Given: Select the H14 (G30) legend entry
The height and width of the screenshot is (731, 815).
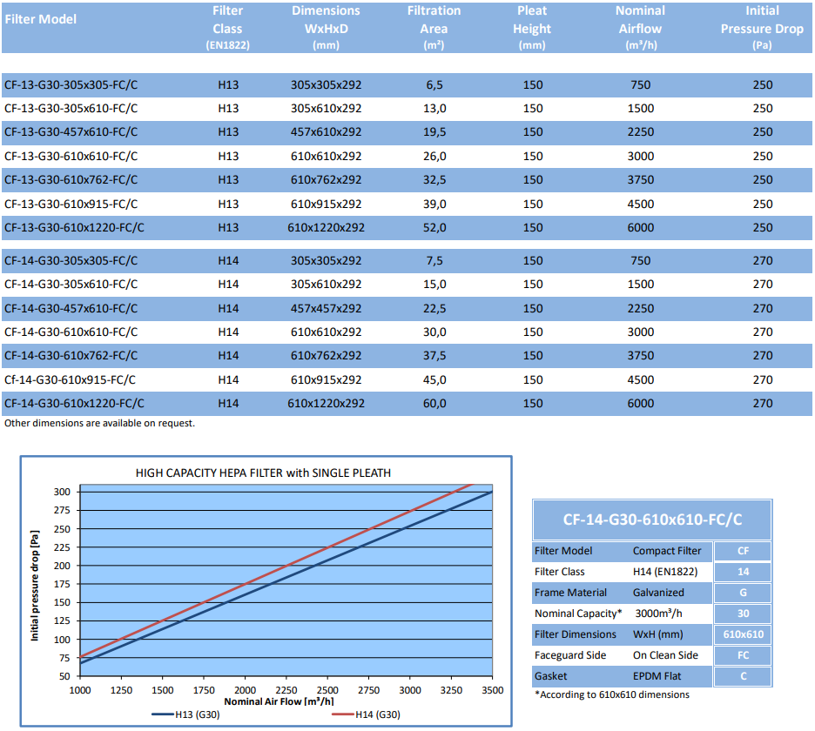Looking at the screenshot, I should coord(366,714).
